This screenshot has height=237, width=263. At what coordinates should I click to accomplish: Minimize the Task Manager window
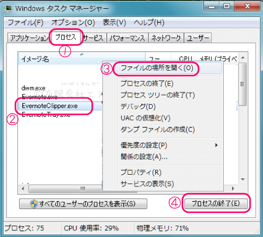(x=212, y=7)
